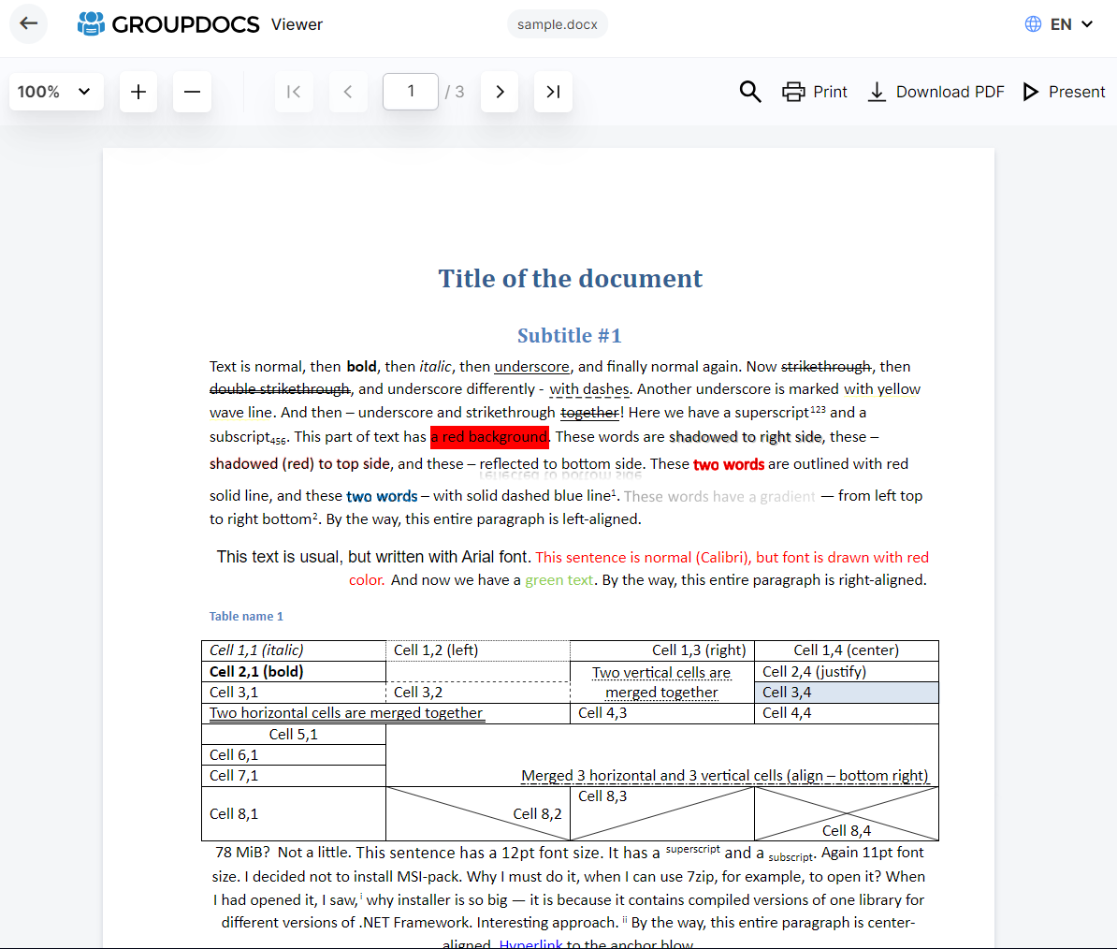Zoom in with the plus button
Screen dimensions: 1117x949
click(x=138, y=92)
